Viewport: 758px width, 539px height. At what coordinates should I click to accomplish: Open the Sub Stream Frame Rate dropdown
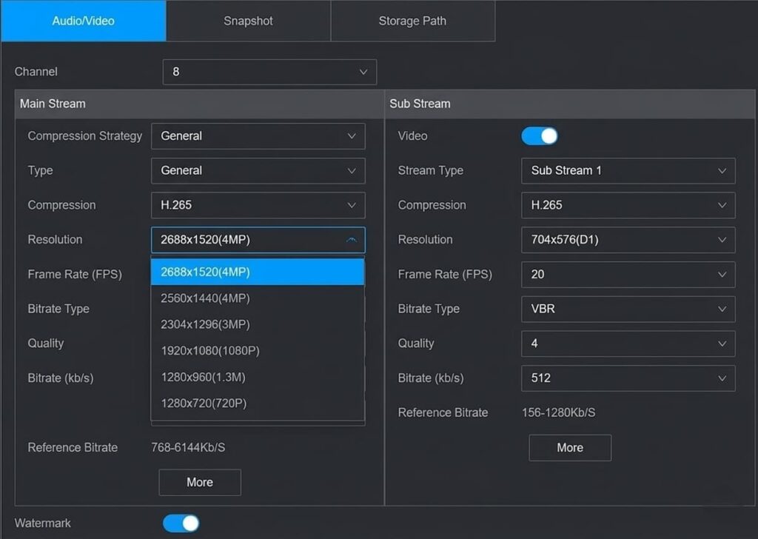point(628,275)
